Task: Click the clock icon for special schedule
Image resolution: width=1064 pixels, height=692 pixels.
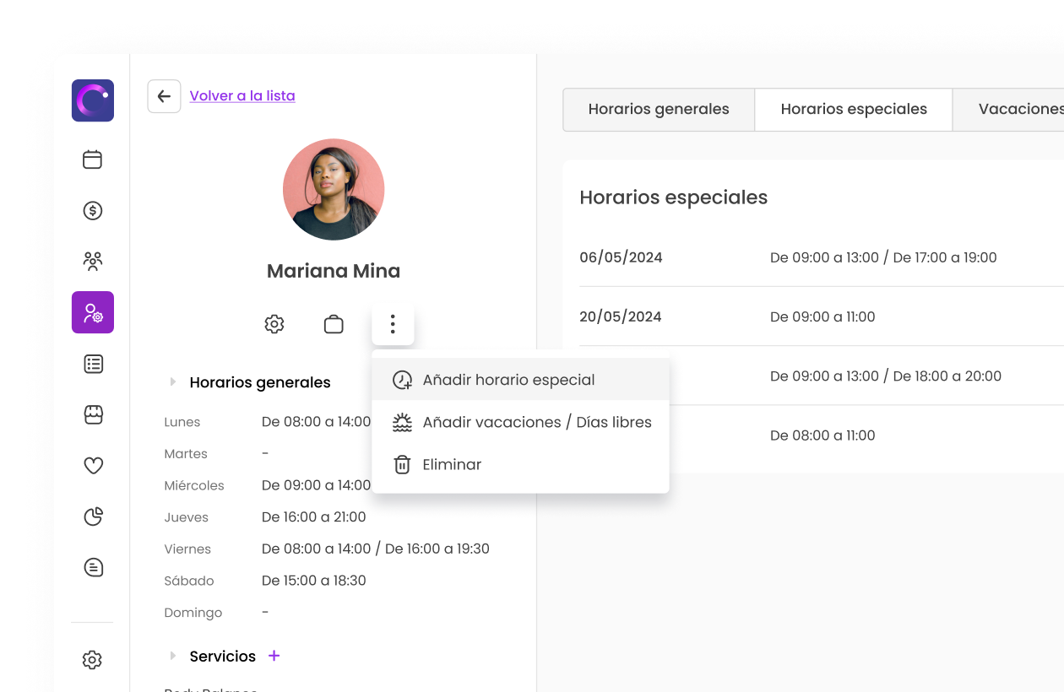Action: (x=403, y=380)
